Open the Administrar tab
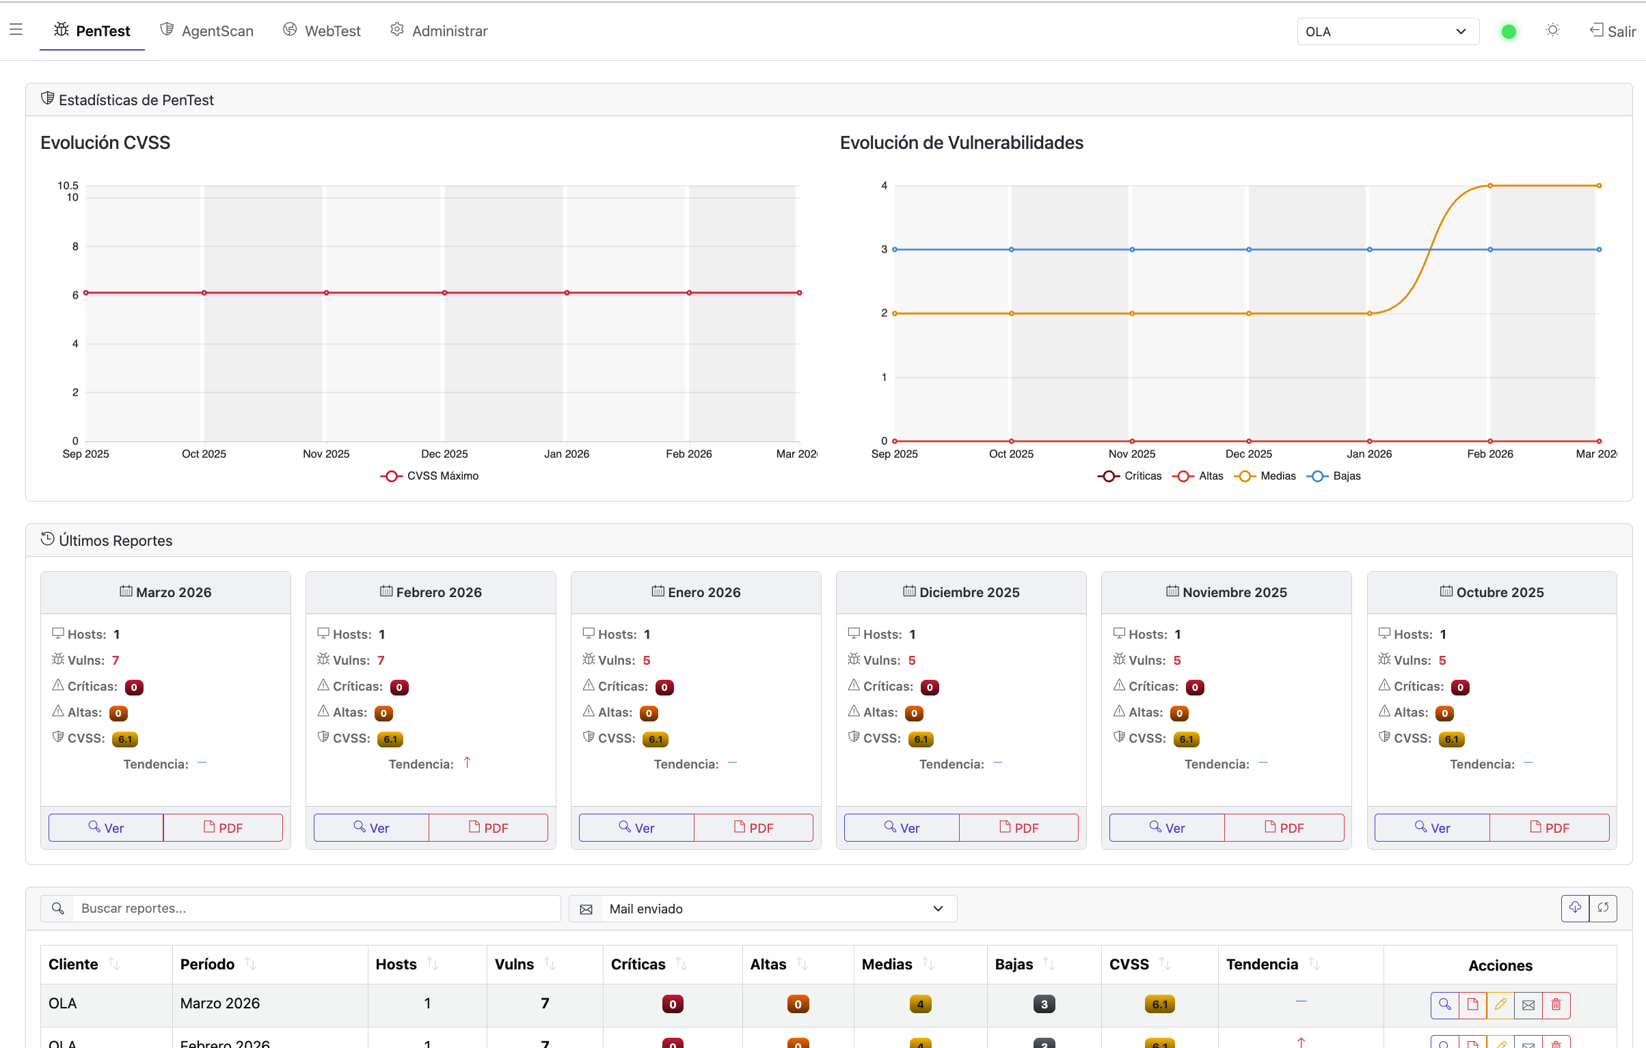 point(439,31)
